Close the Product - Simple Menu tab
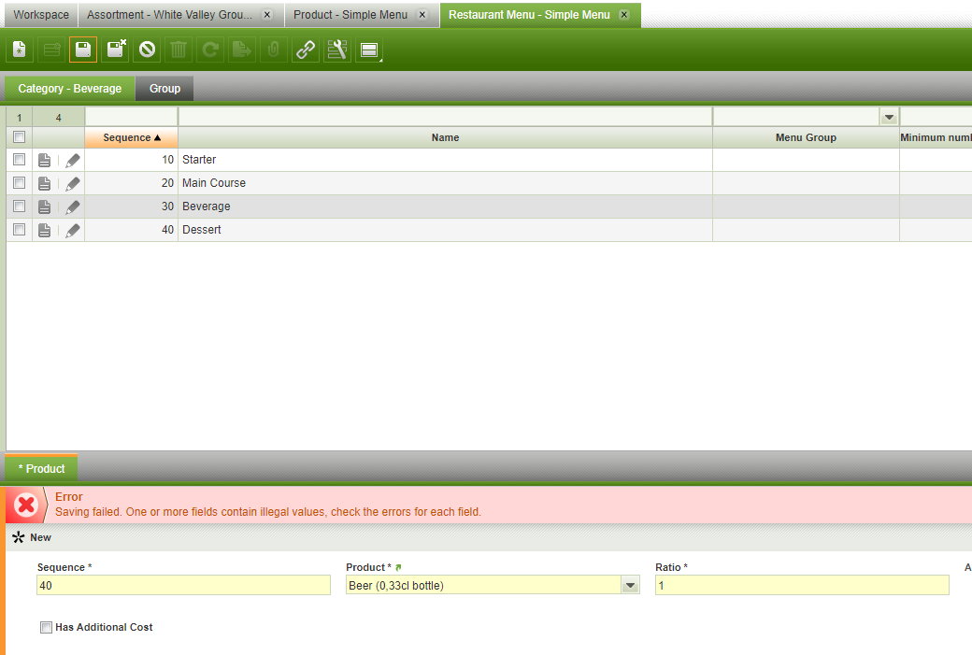 click(422, 15)
